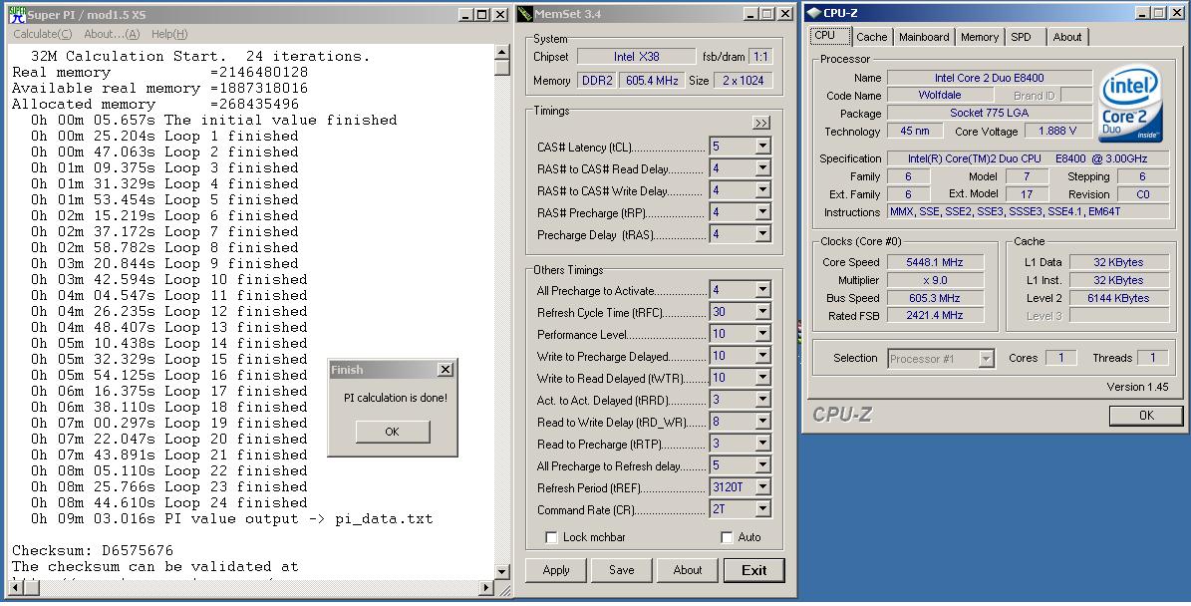The width and height of the screenshot is (1191, 606).
Task: Click the Package field Socket 775 LGA
Action: (989, 114)
